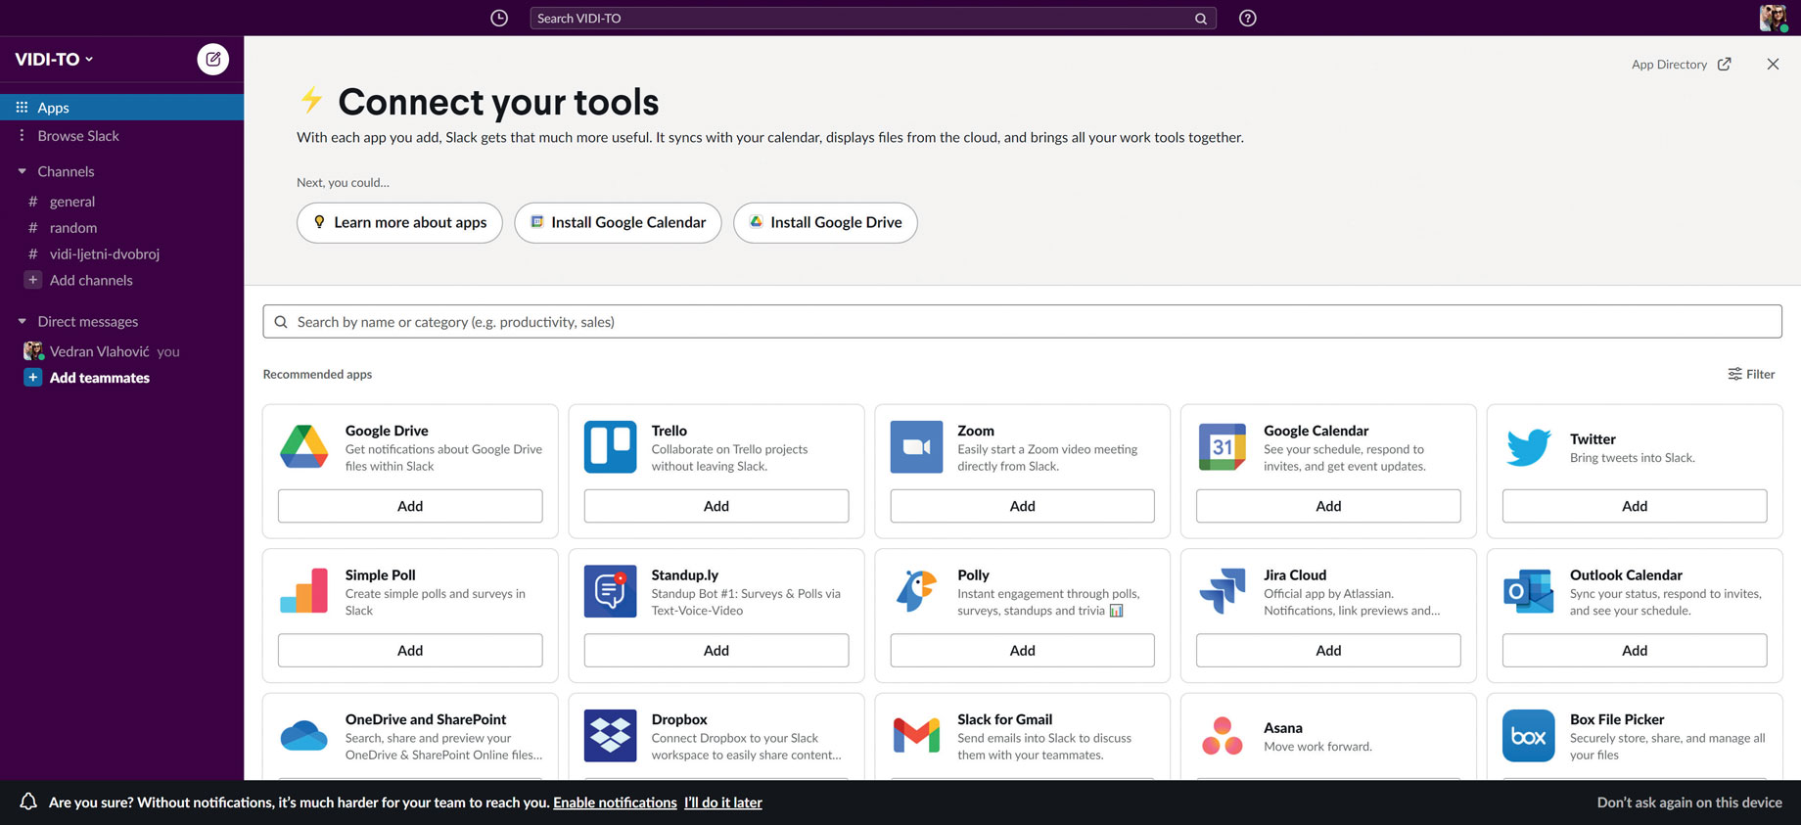Viewport: 1801px width, 825px height.
Task: Click the Google Drive app logo
Action: coord(304,446)
